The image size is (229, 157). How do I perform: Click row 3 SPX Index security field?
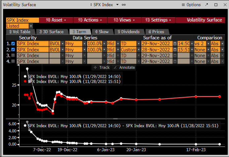pos(33,55)
